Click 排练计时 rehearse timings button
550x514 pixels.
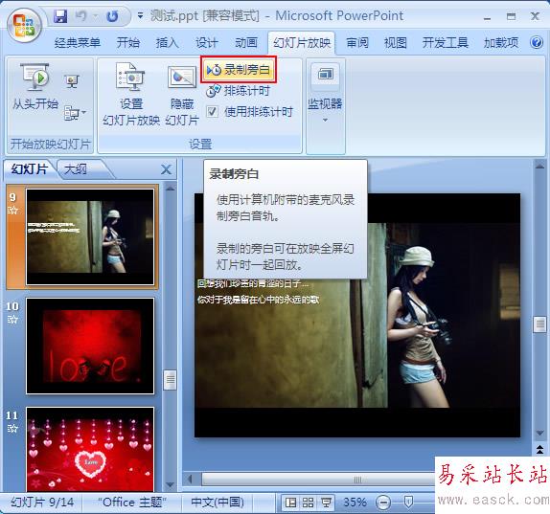[x=238, y=91]
